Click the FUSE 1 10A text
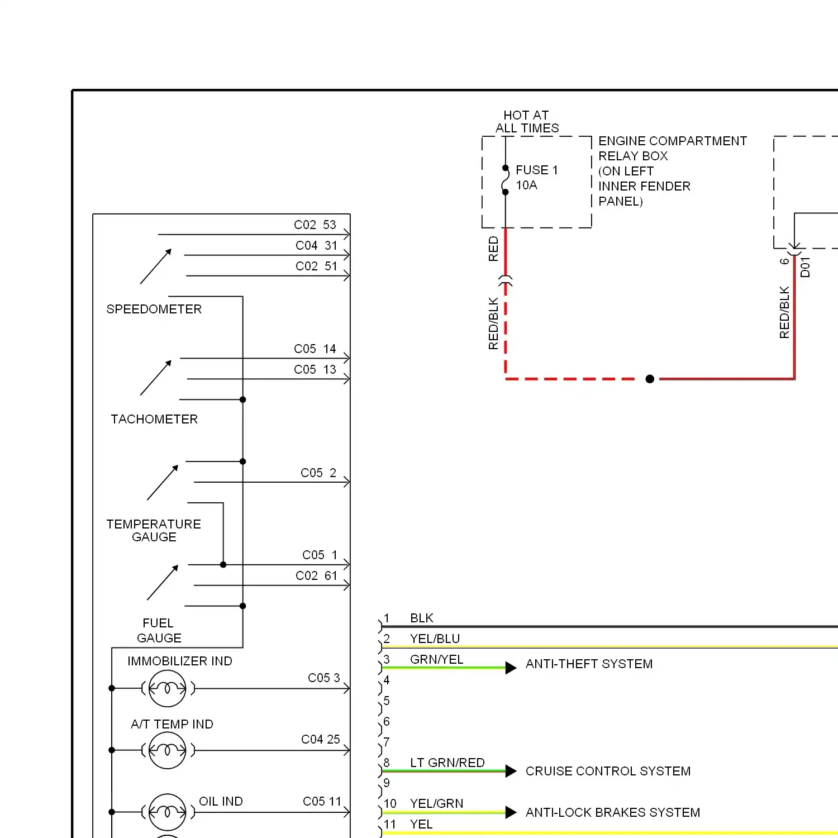Image resolution: width=838 pixels, height=838 pixels. click(x=537, y=177)
